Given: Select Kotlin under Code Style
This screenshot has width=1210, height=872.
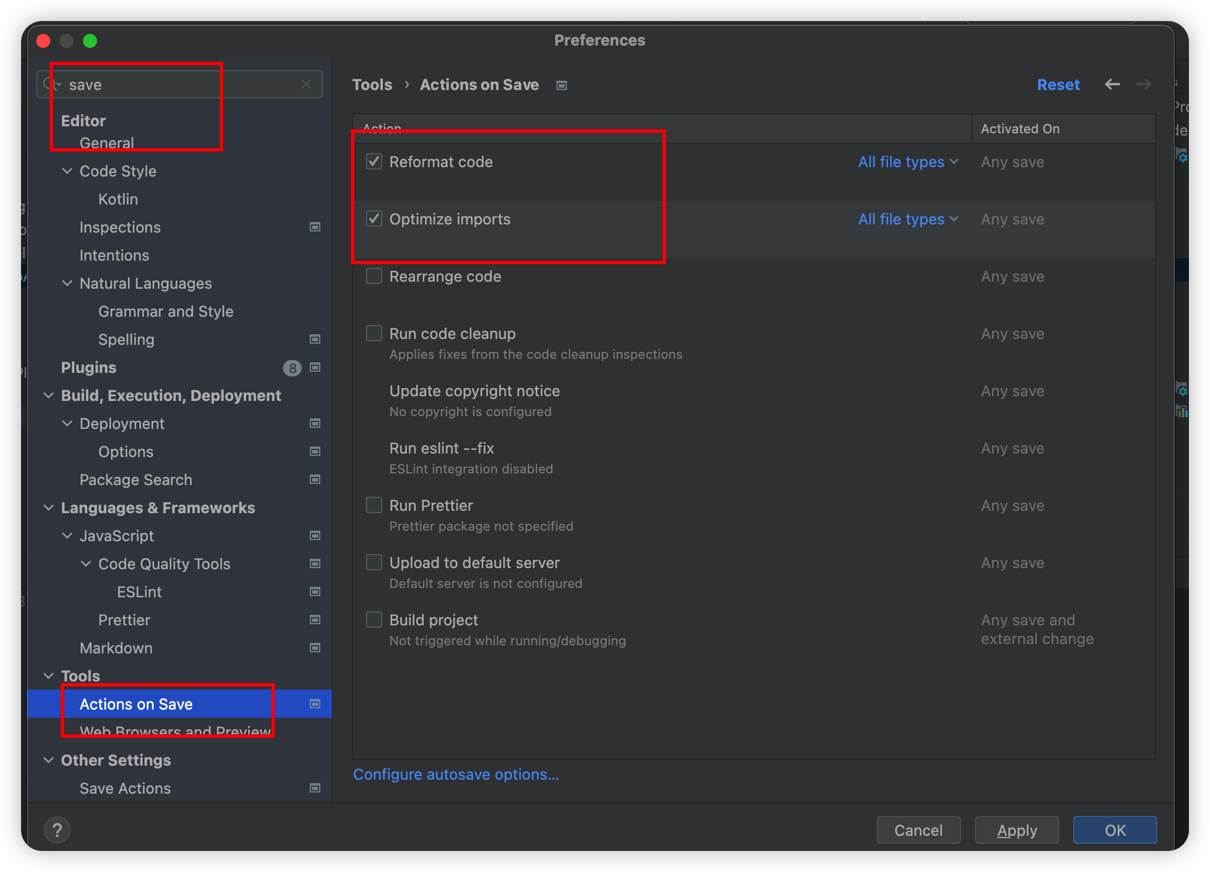Looking at the screenshot, I should click(118, 199).
